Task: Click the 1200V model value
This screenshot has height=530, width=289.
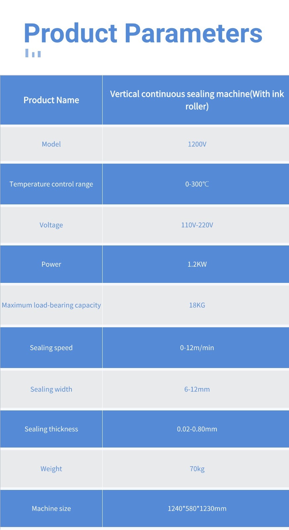Action: click(197, 144)
